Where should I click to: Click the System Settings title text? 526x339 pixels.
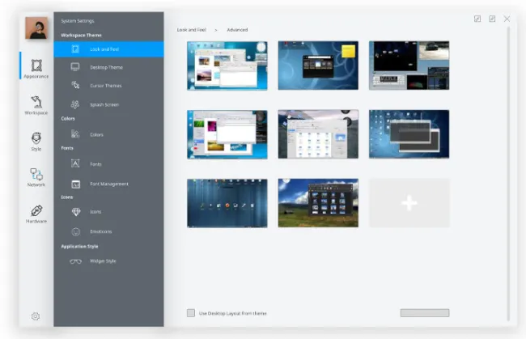(78, 21)
